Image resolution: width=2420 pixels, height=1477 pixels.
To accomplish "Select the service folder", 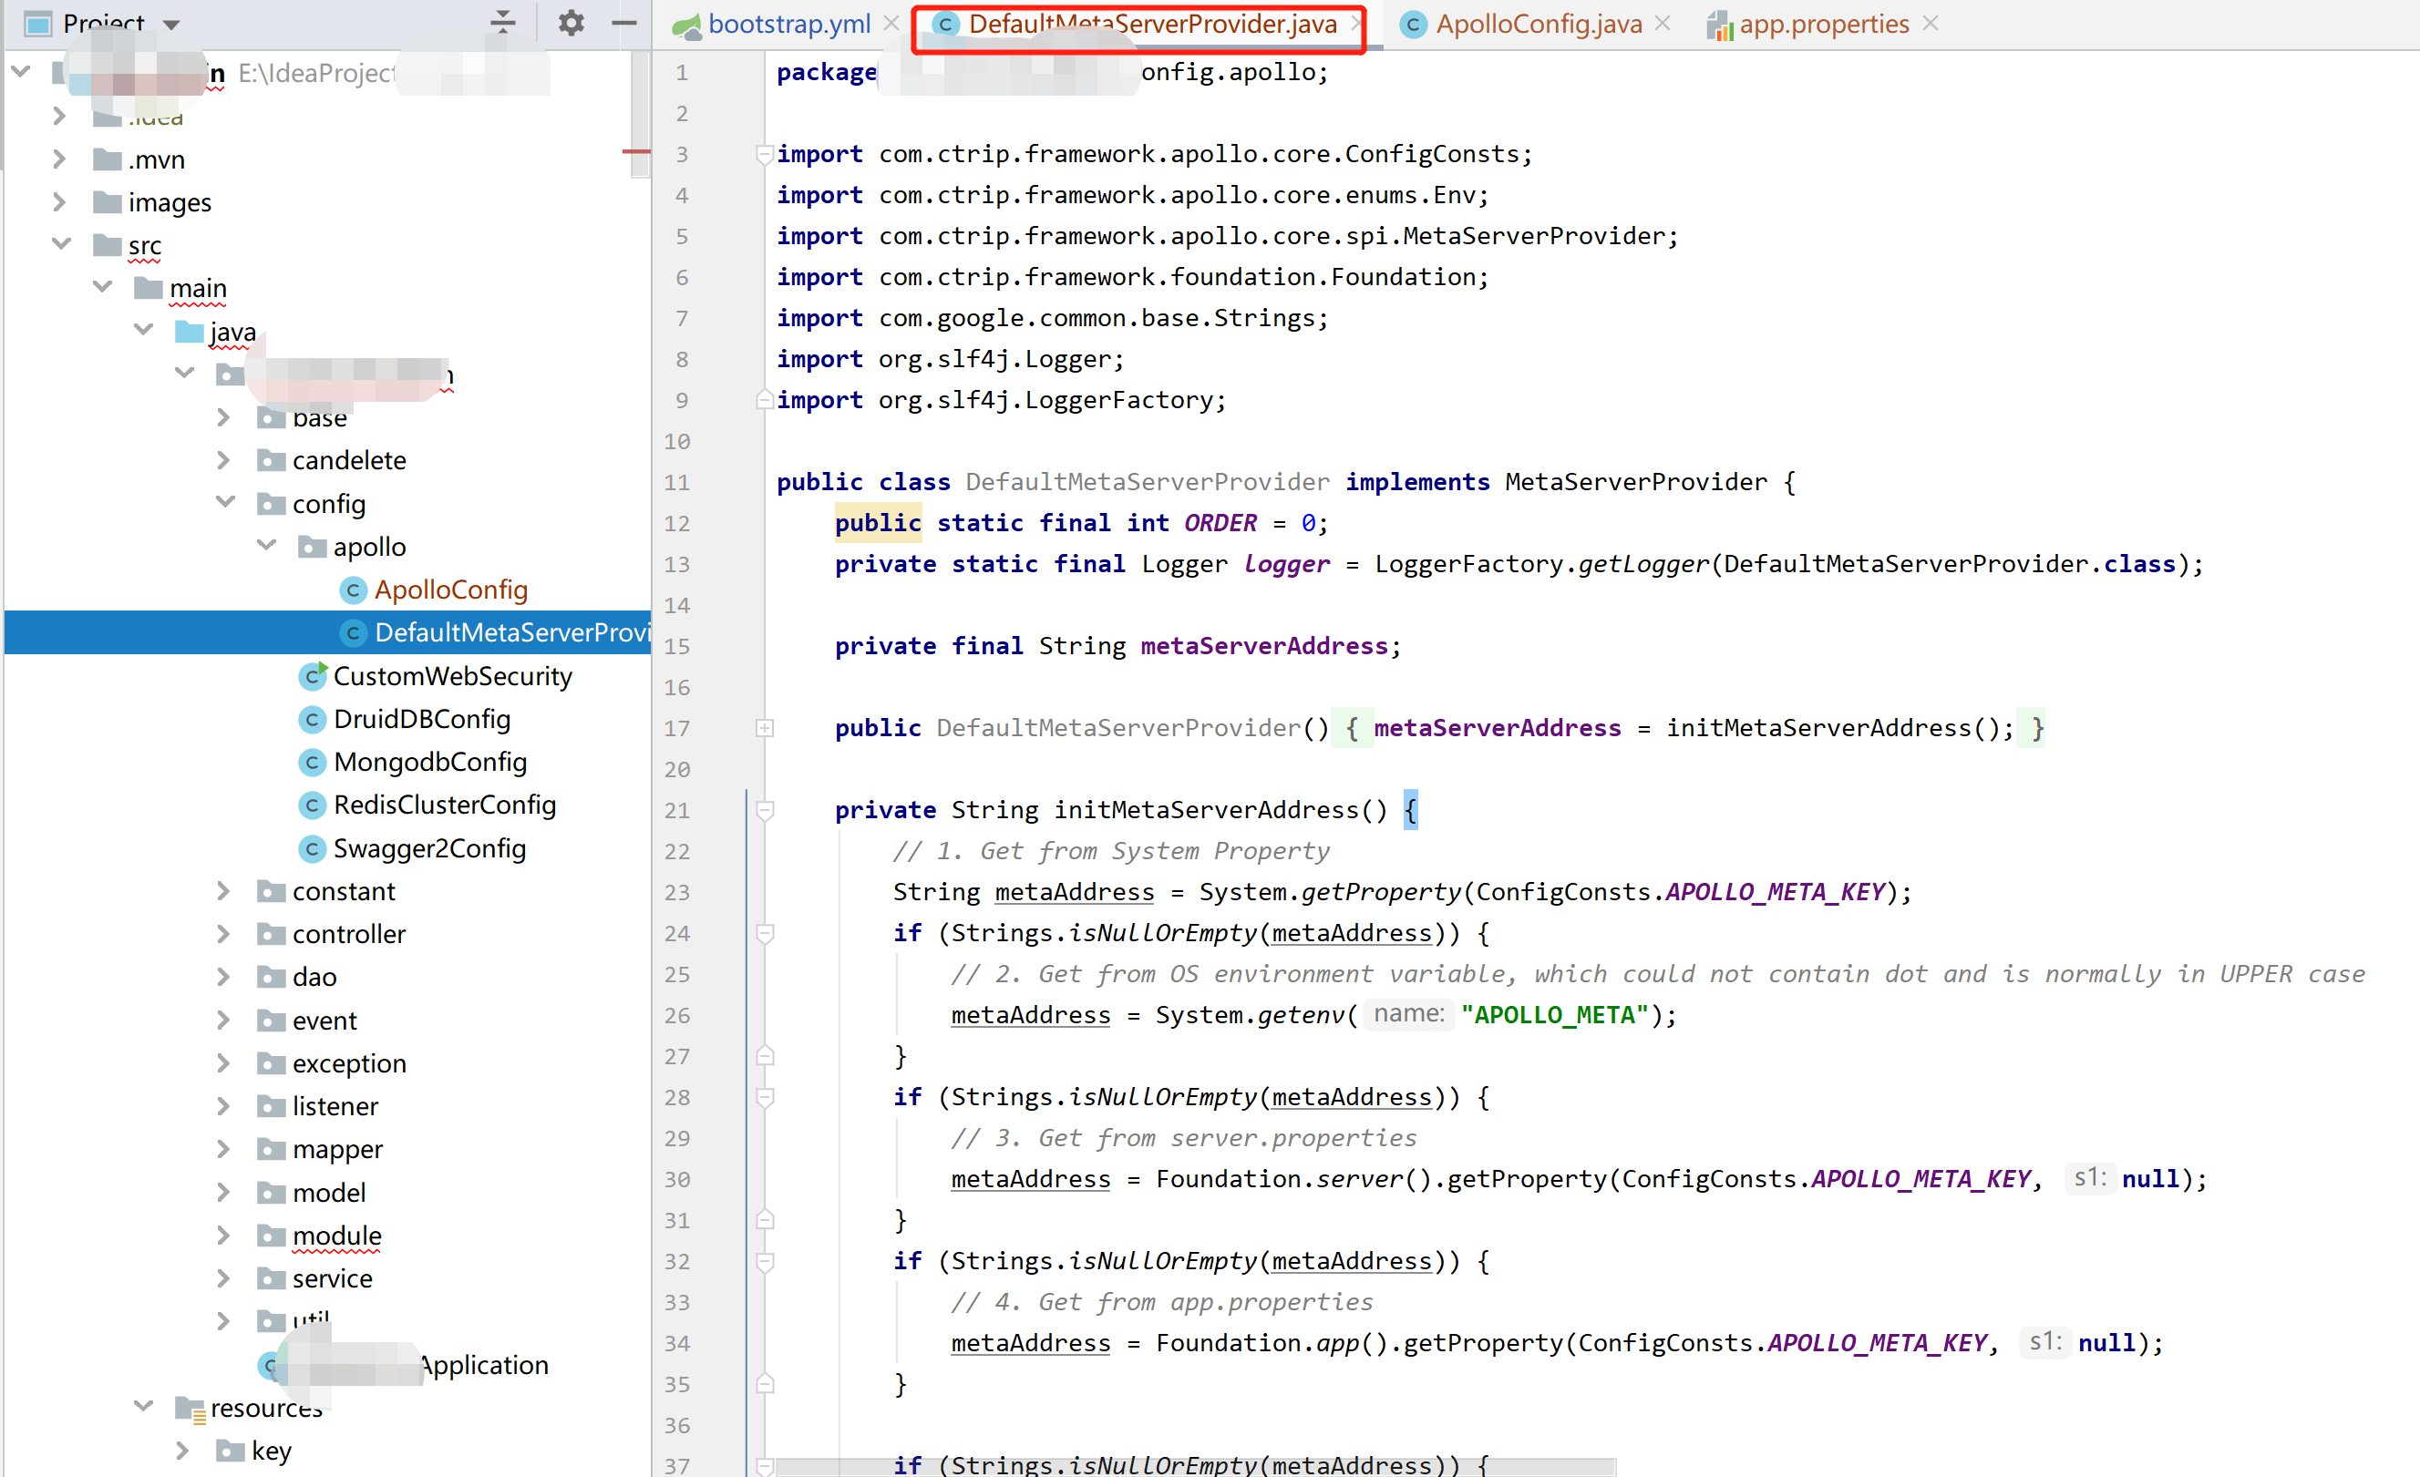I will click(332, 1278).
